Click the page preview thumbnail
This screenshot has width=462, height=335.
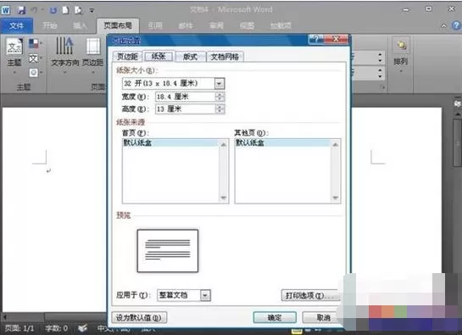tap(168, 251)
